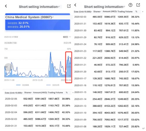Tap share icon in right panel header
The height and width of the screenshot is (131, 146).
[138, 5]
